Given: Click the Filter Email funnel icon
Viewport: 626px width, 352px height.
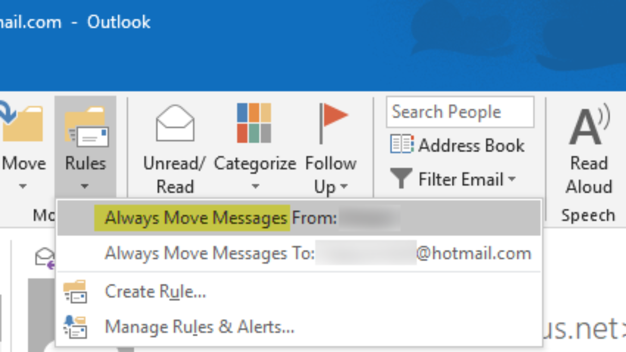Looking at the screenshot, I should click(401, 179).
